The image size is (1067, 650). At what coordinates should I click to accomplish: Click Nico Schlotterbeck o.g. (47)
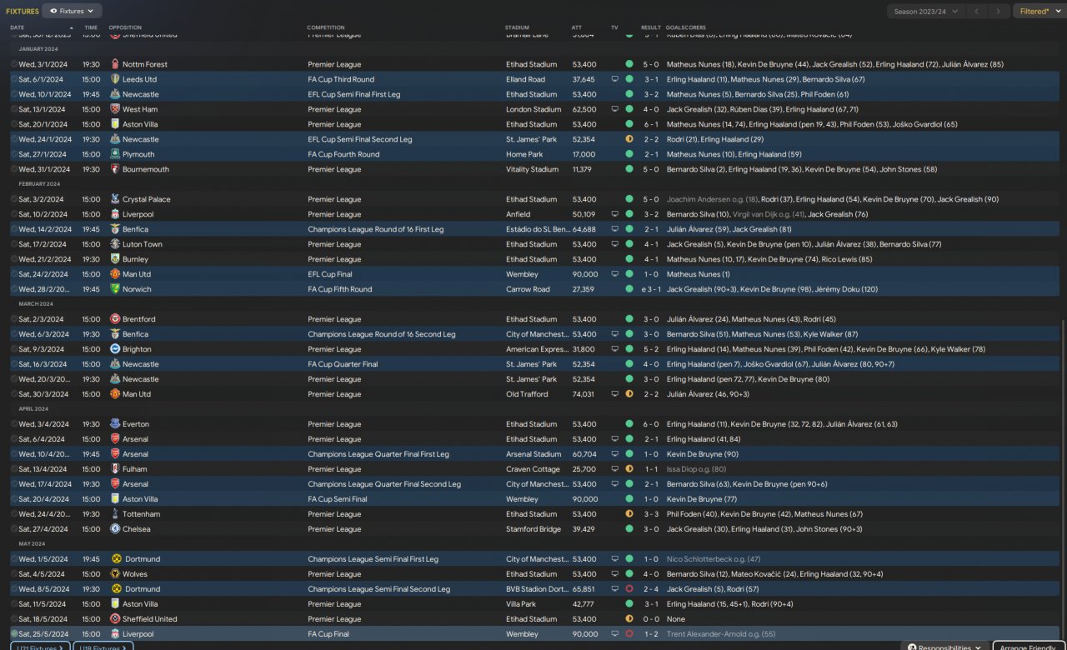(714, 559)
